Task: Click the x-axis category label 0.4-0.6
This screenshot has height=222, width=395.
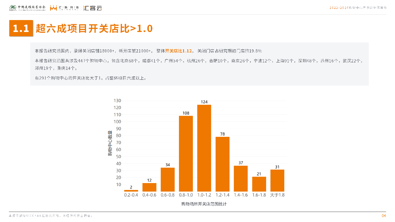Action: tap(149, 195)
